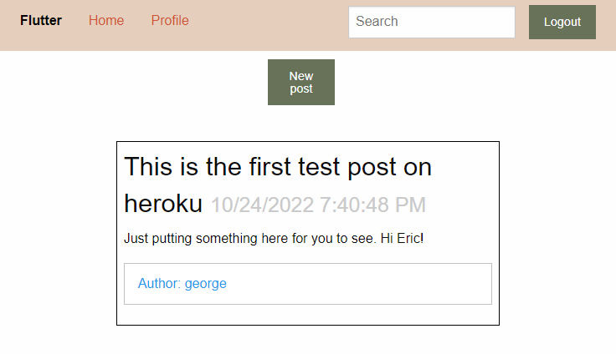Click the time '7:40:48 PM'
The width and height of the screenshot is (616, 354).
(372, 205)
